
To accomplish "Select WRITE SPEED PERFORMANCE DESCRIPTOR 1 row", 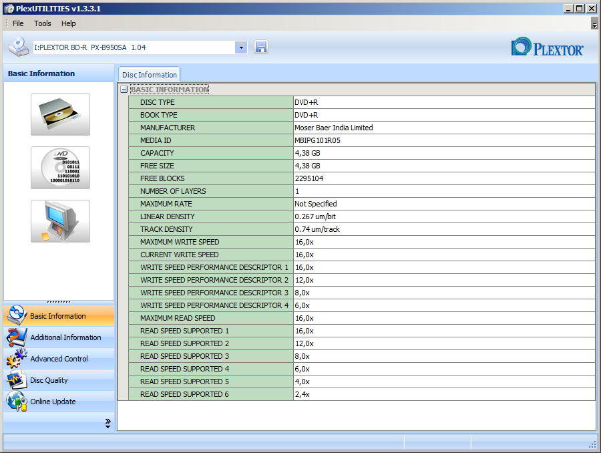I will (x=361, y=267).
